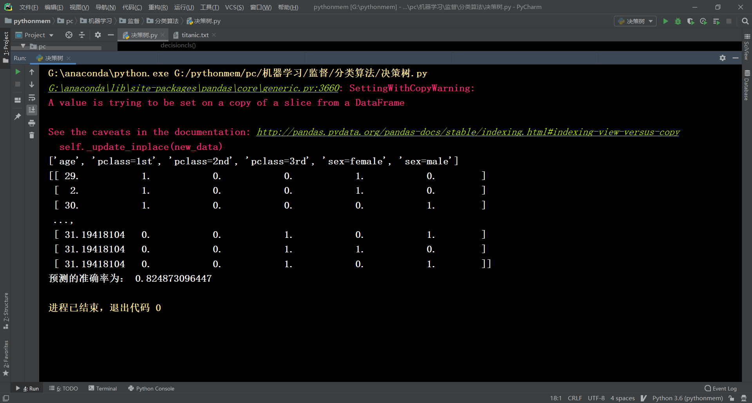This screenshot has height=403, width=752.
Task: Open the Terminal tool window
Action: tap(103, 389)
